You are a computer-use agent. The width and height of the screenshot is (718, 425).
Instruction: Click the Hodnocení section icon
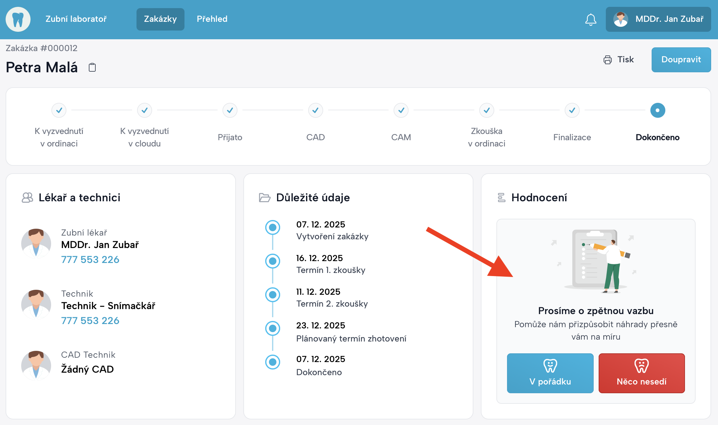[x=501, y=198]
